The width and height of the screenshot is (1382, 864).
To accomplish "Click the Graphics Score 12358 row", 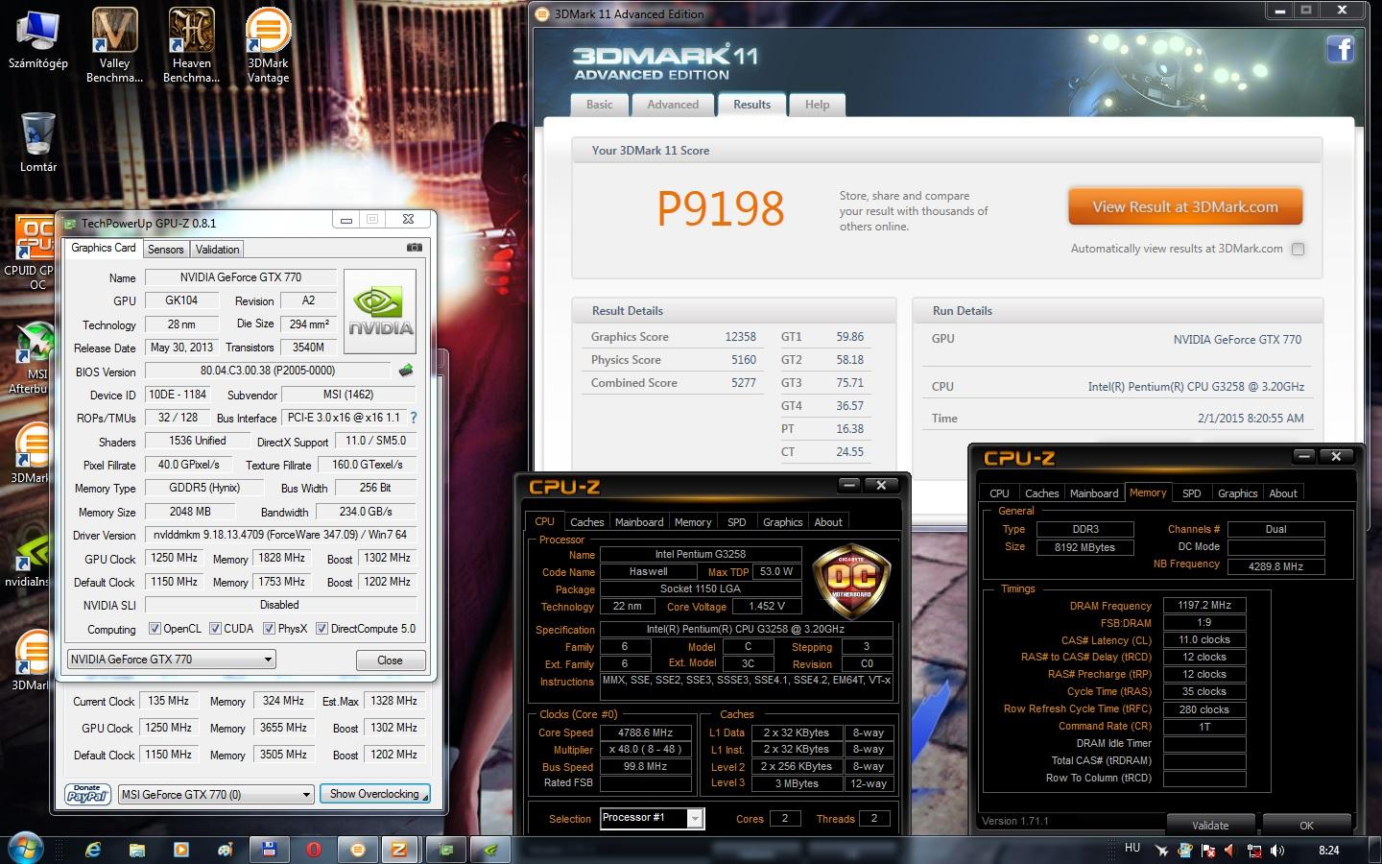I will pyautogui.click(x=674, y=337).
